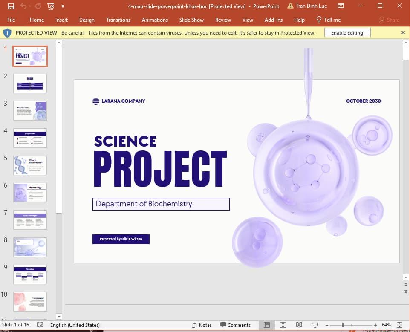Toggle the Comments pane
This screenshot has width=410, height=332.
point(236,325)
